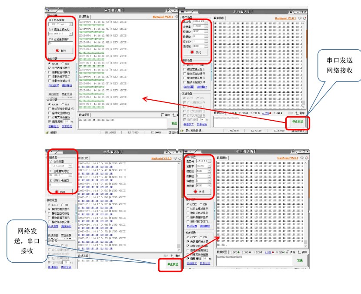Image resolution: width=361 pixels, height=294 pixels.
Task: Click the send text box in upper NetAssist
Action: point(124,123)
